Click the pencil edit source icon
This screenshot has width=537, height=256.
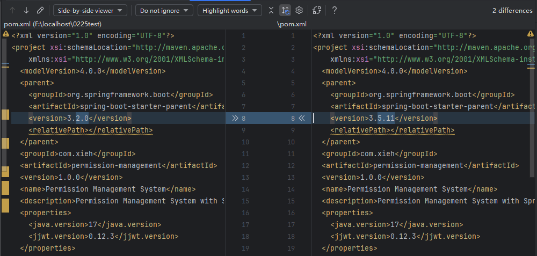pyautogui.click(x=40, y=10)
